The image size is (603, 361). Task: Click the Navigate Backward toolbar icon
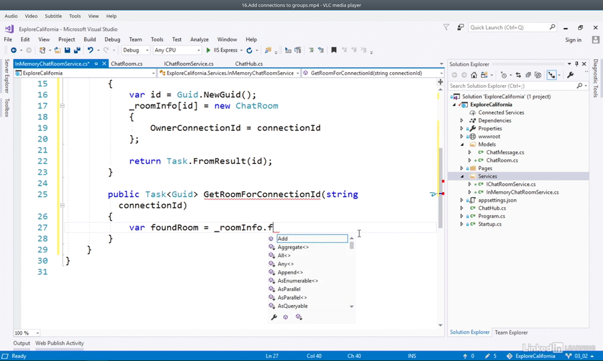(x=13, y=50)
